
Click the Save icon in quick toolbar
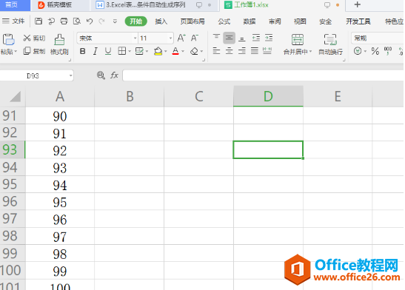(x=39, y=21)
